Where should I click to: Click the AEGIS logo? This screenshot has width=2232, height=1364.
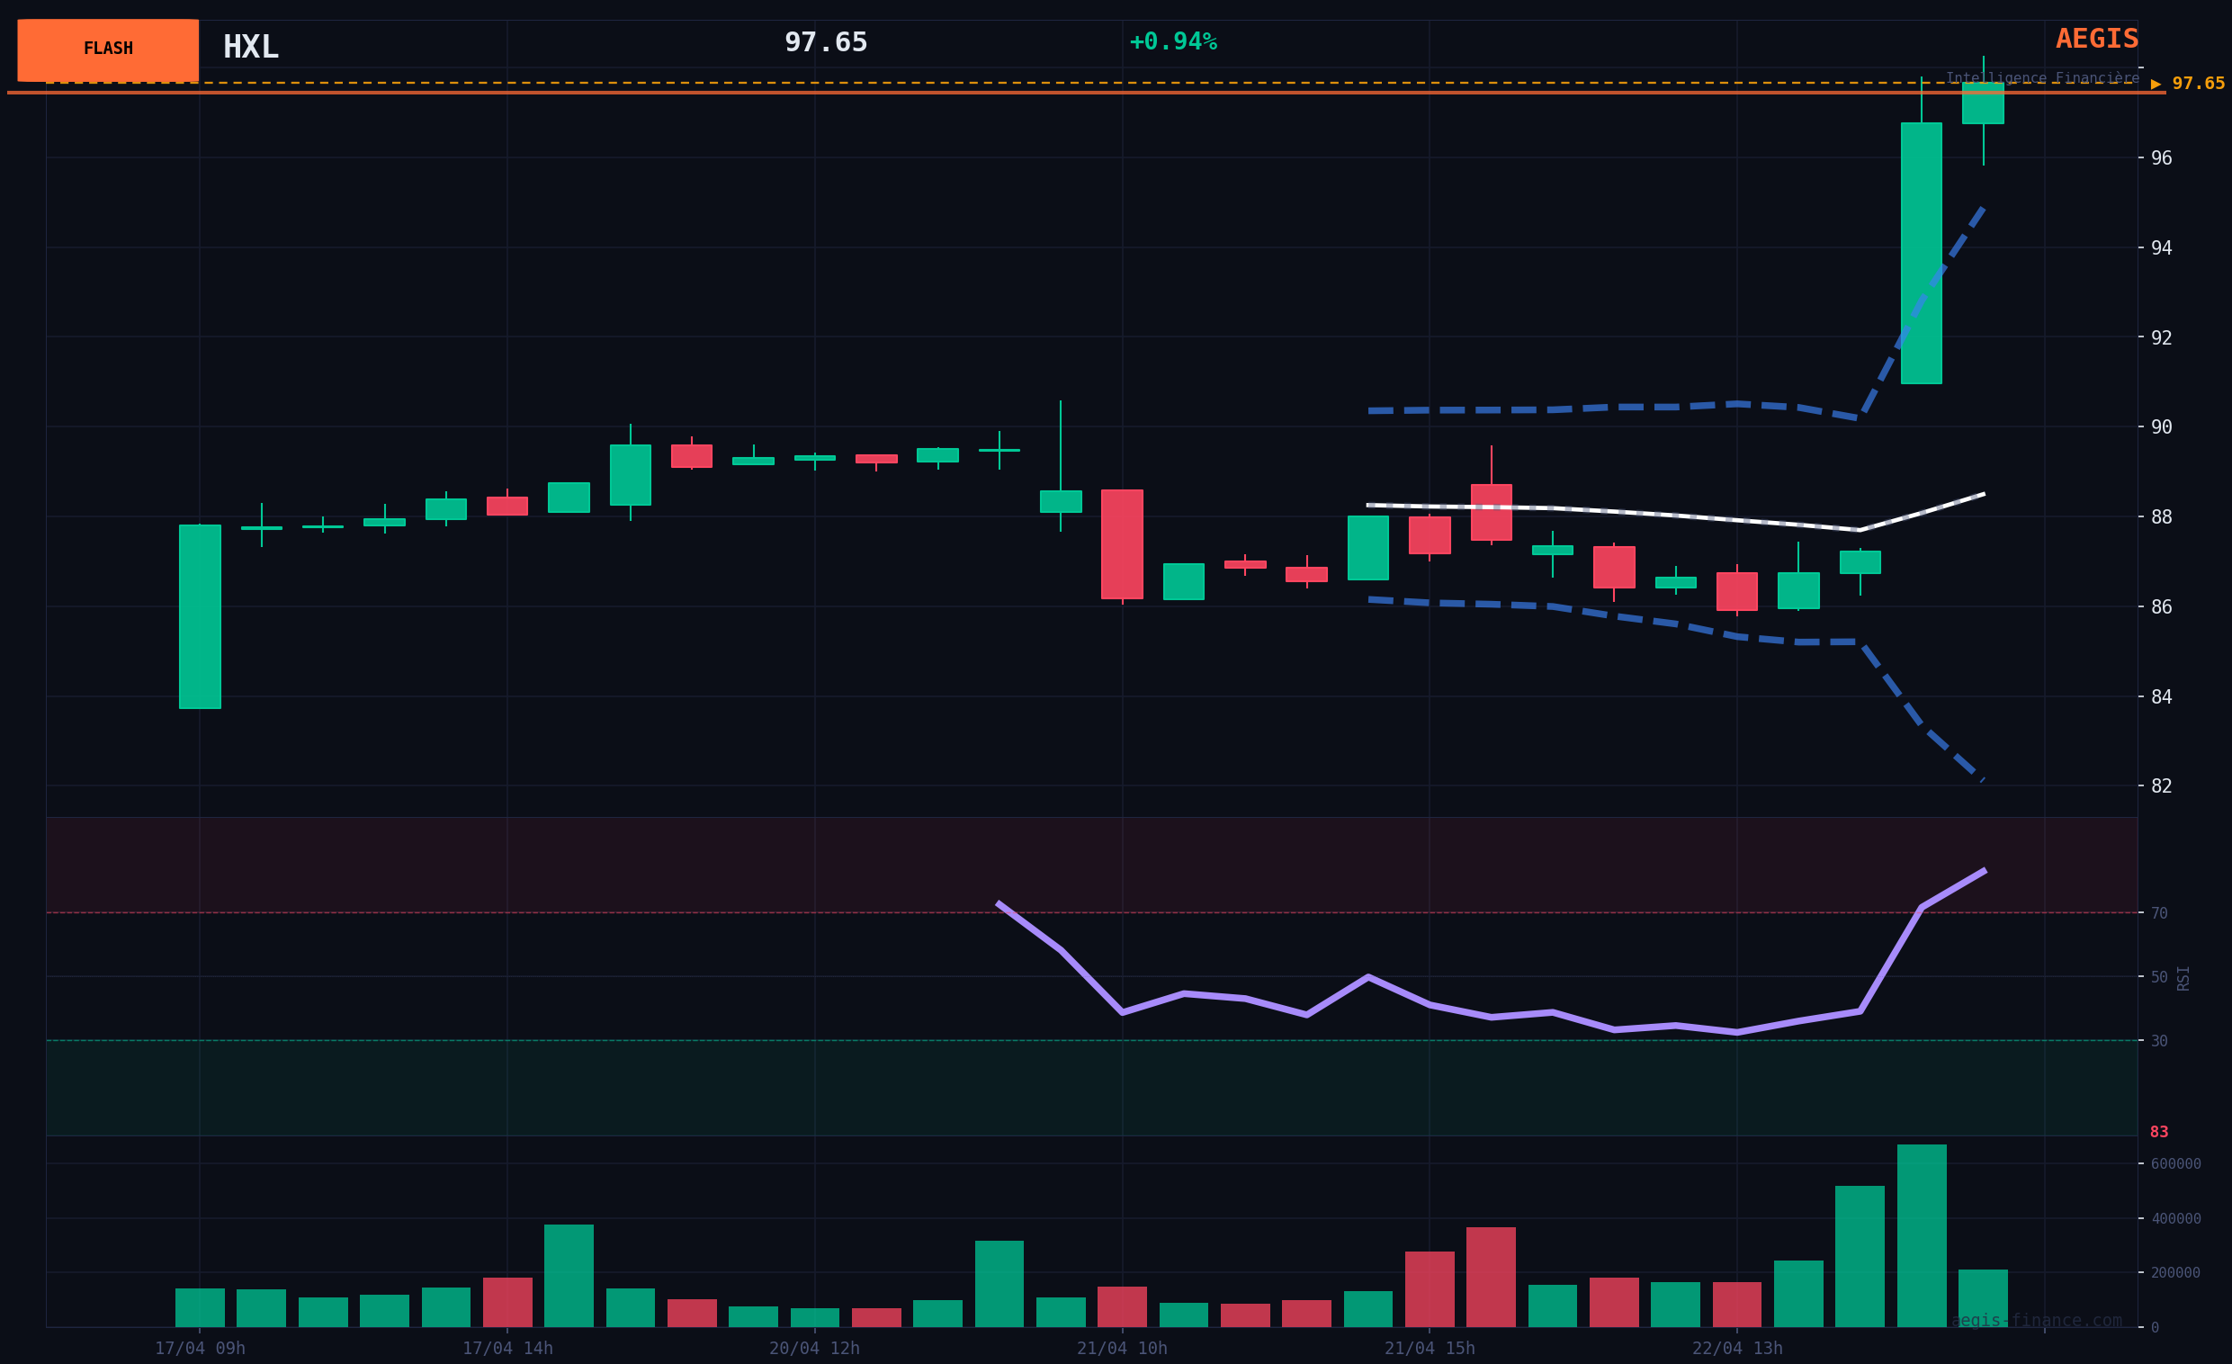pyautogui.click(x=2096, y=39)
